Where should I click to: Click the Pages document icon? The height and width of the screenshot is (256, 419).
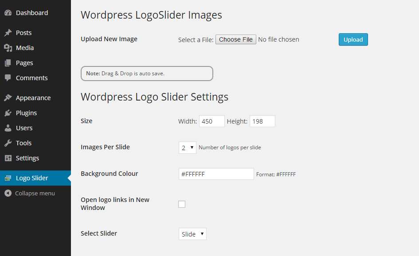coord(8,63)
